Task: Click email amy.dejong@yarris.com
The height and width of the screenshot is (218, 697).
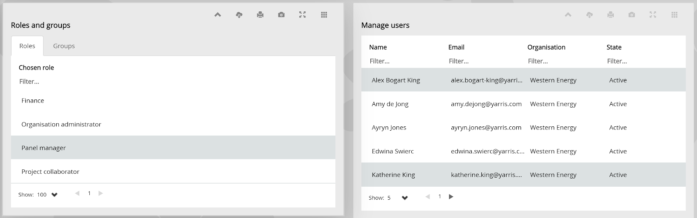Action: click(486, 104)
